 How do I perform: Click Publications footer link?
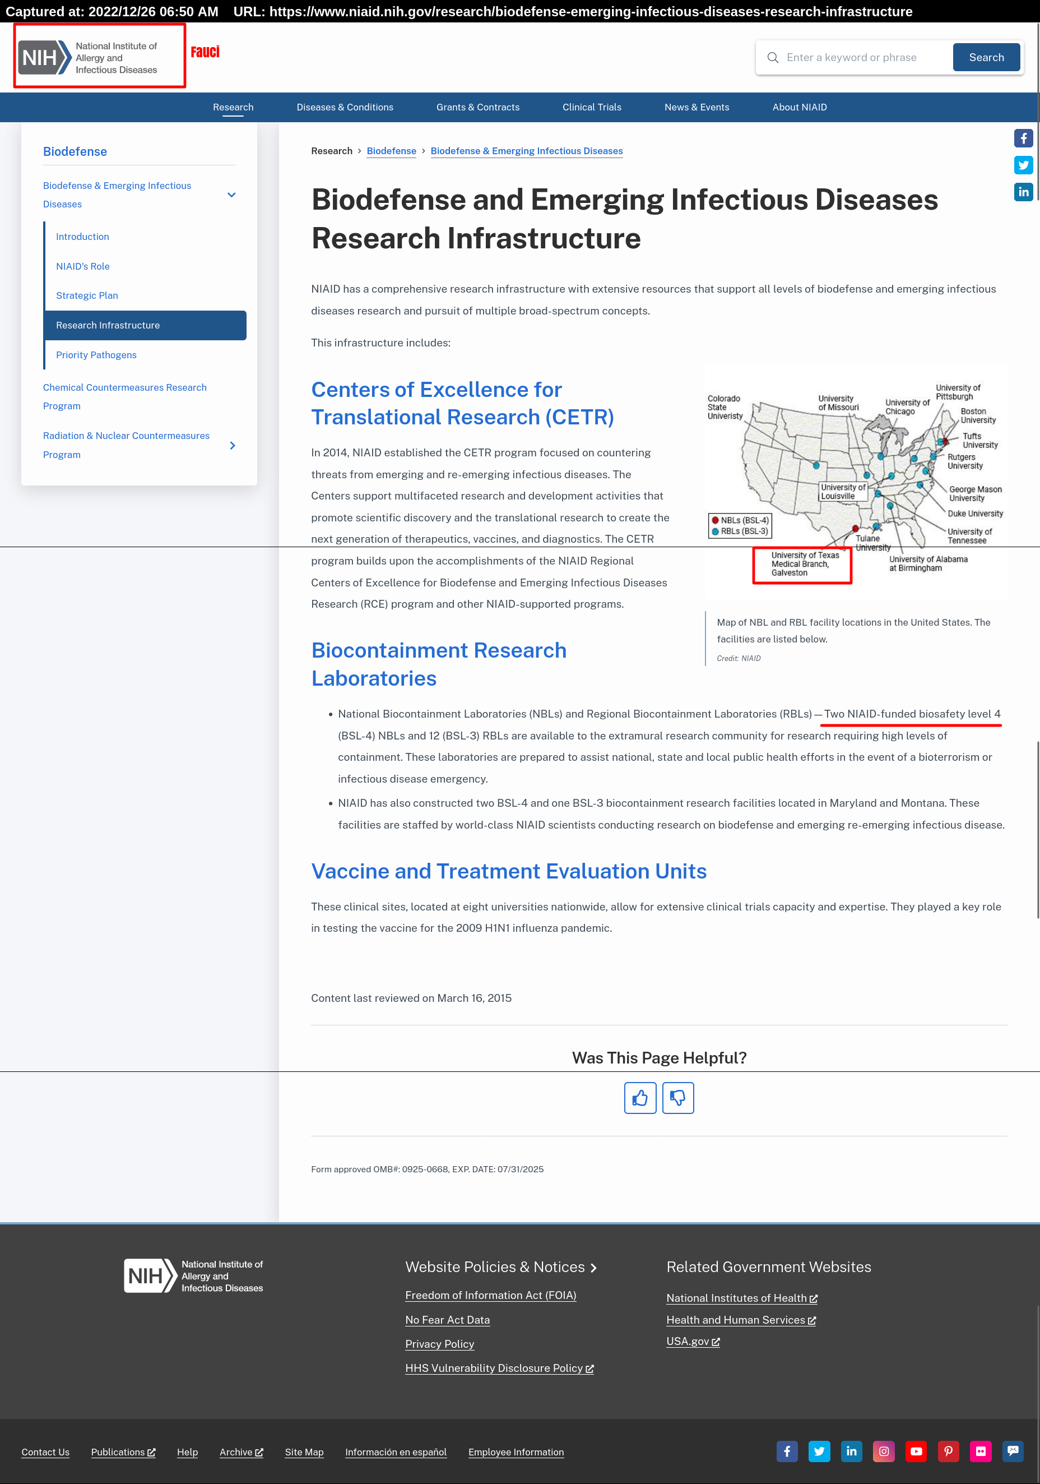pyautogui.click(x=123, y=1451)
